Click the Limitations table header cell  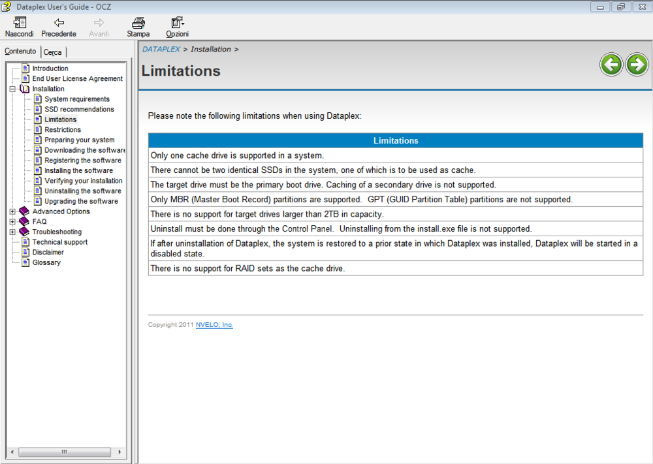[396, 141]
